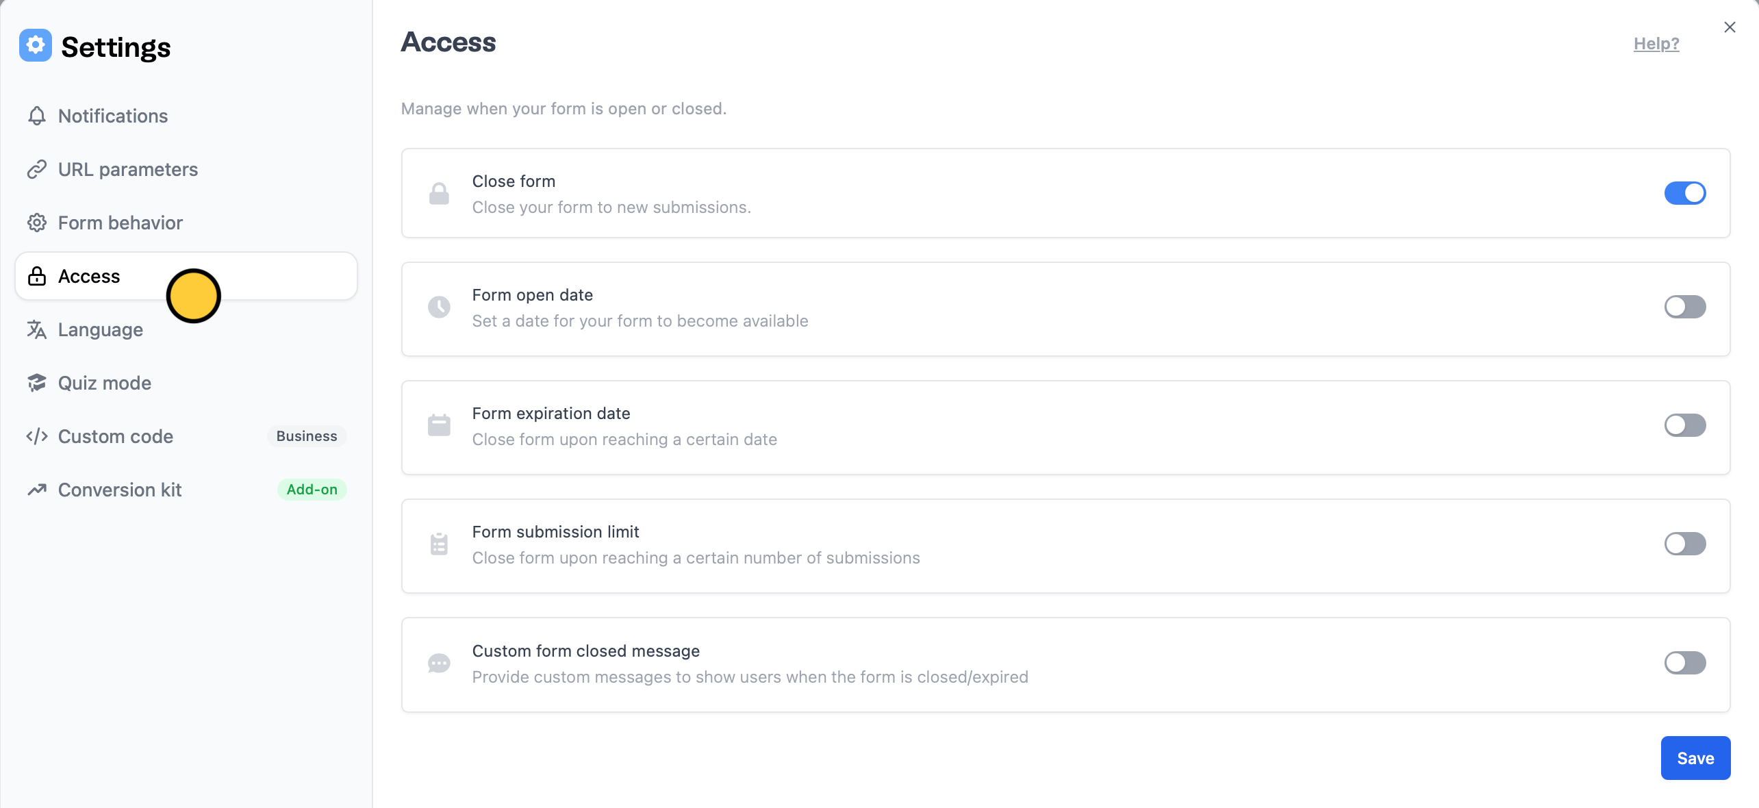Enable the Form submission limit toggle

coord(1685,544)
